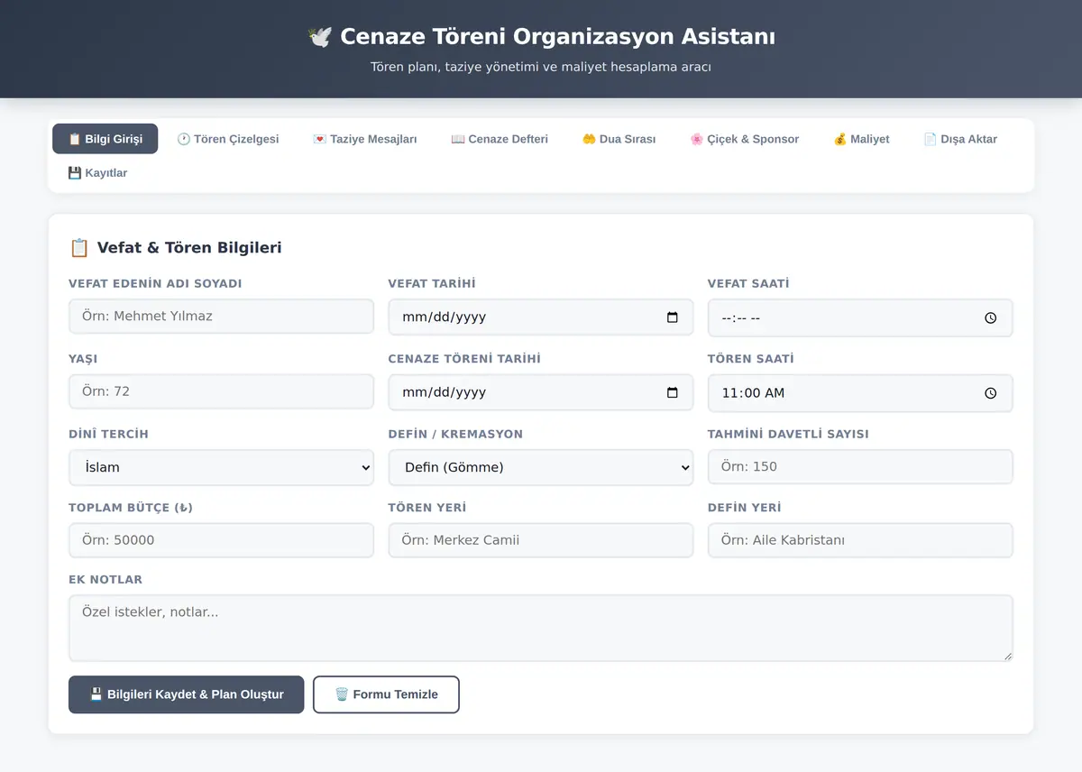Viewport: 1082px width, 772px height.
Task: Switch to the Maliyet tab
Action: coord(862,139)
